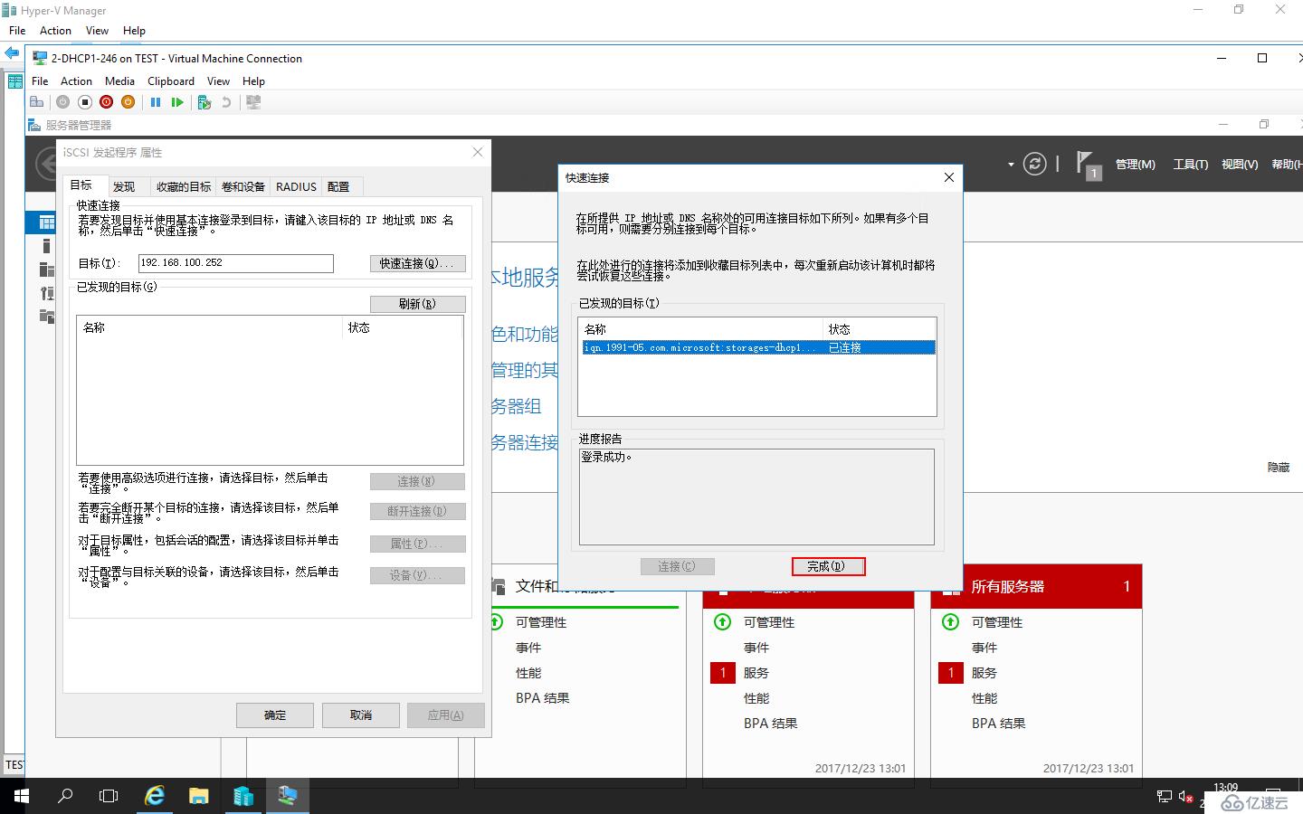Screen dimensions: 1303x814
Task: Pause the virtual machine
Action: 156,102
